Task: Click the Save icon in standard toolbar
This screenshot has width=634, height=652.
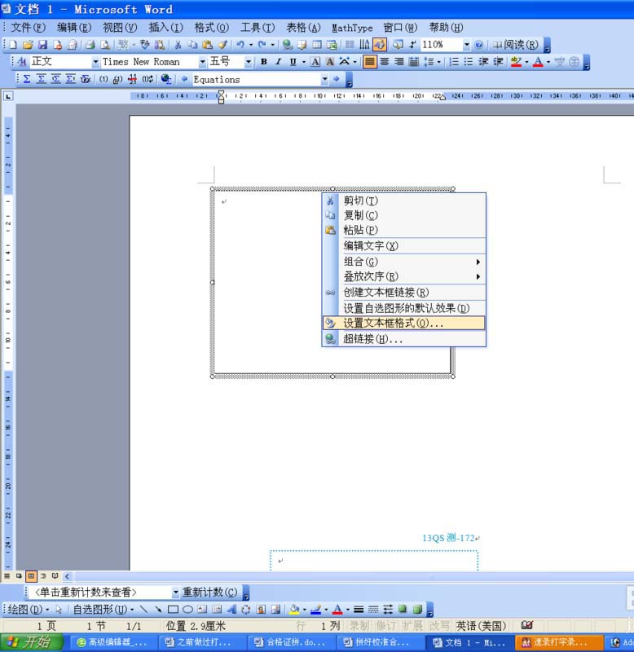Action: tap(42, 45)
